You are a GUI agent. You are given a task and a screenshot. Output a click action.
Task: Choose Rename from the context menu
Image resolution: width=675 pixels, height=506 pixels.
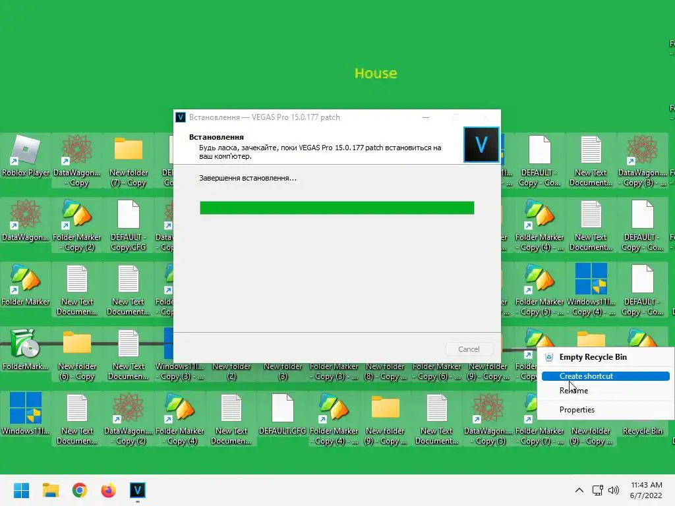point(606,390)
